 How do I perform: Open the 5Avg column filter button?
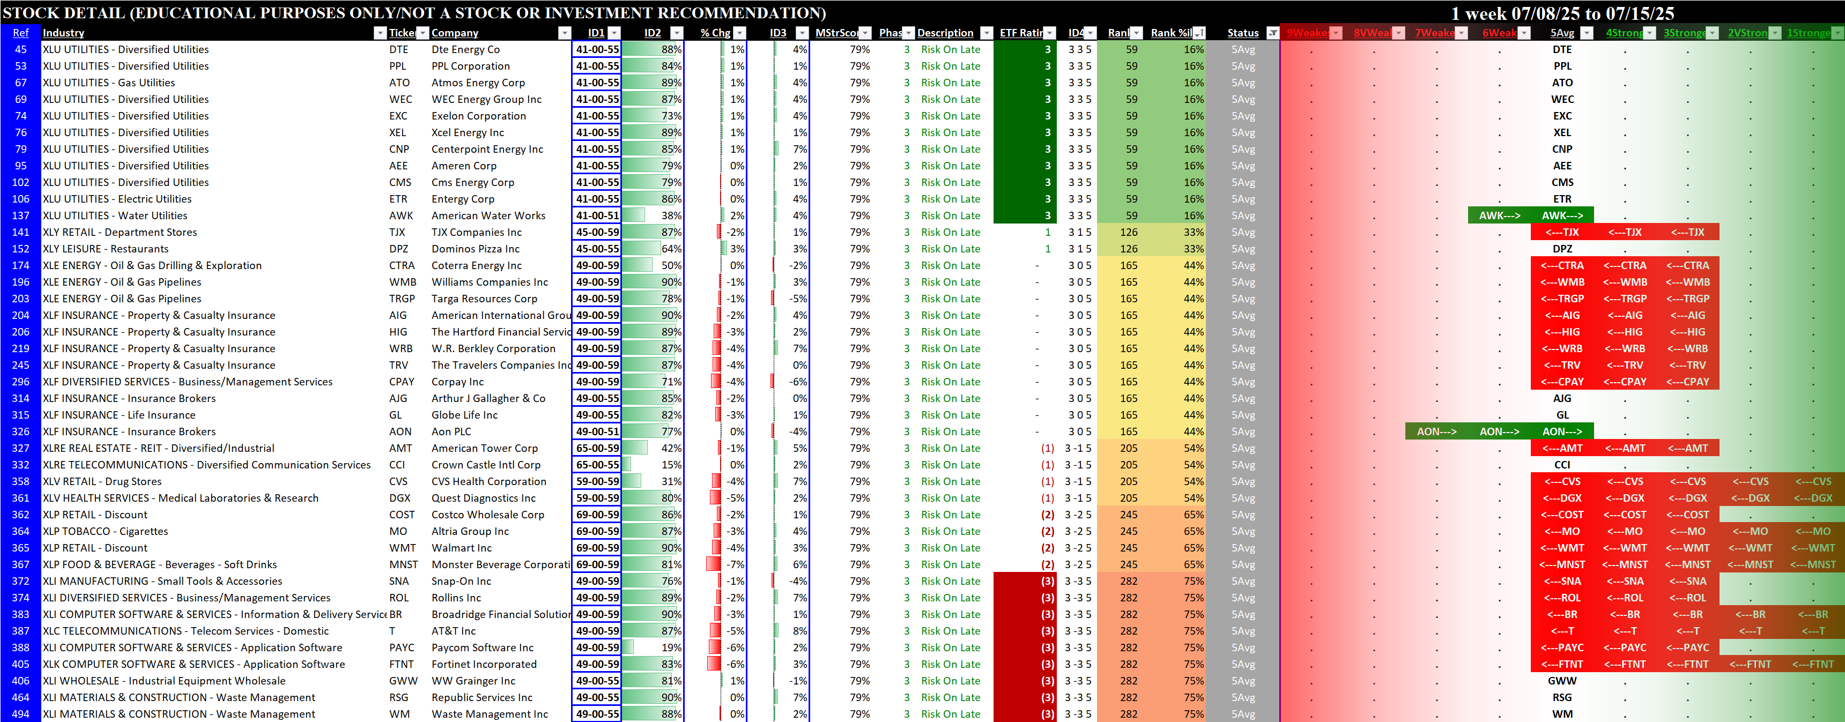(1587, 33)
